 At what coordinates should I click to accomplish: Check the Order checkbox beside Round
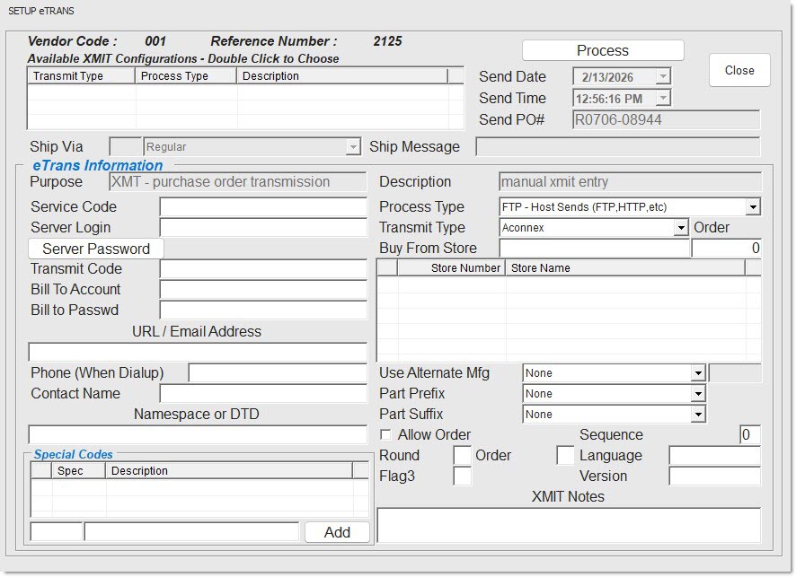tap(565, 456)
